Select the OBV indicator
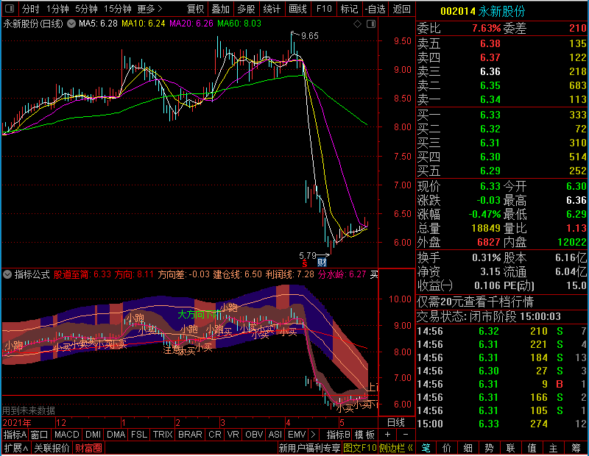This screenshot has height=456, width=589. point(254,435)
